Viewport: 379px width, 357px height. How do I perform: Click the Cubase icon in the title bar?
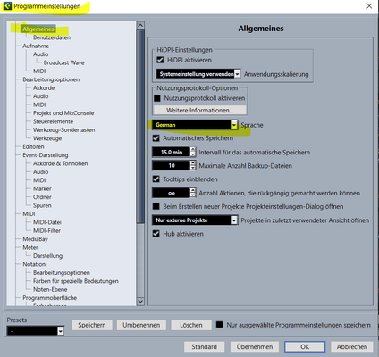click(7, 5)
